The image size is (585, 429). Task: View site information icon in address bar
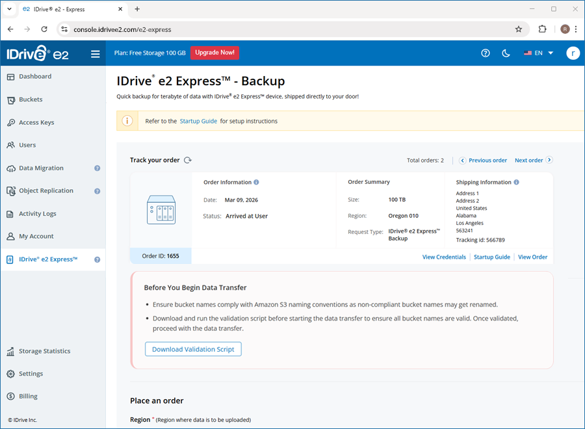[x=64, y=29]
